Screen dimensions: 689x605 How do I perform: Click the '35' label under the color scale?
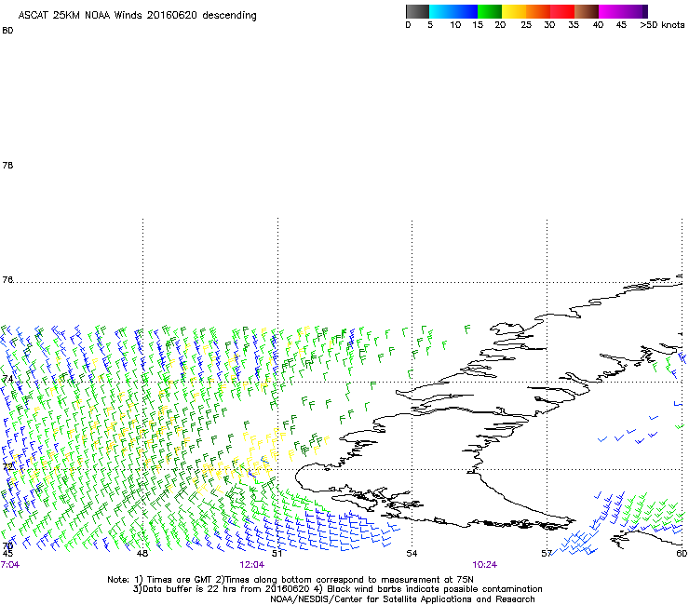pos(574,25)
